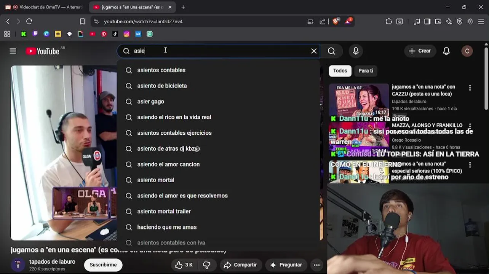Choose 'asiendo el rico en la vida real'

(x=219, y=117)
